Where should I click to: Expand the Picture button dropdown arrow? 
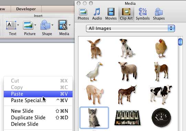tap(35, 25)
